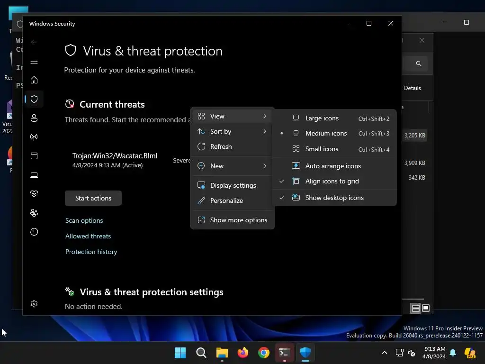Image resolution: width=485 pixels, height=364 pixels.
Task: Select Large icons view option
Action: pyautogui.click(x=334, y=118)
